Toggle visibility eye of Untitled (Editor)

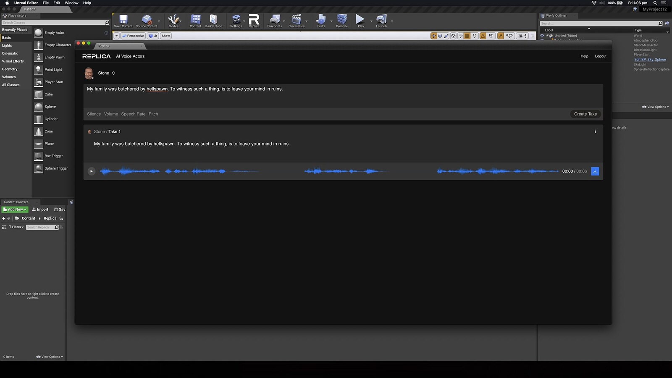542,36
